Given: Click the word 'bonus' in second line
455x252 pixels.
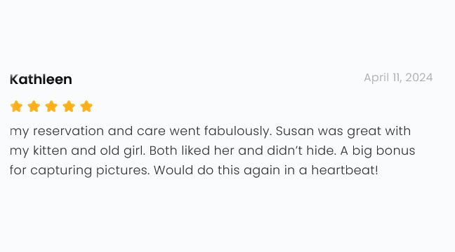Looking at the screenshot, I should coord(395,150).
